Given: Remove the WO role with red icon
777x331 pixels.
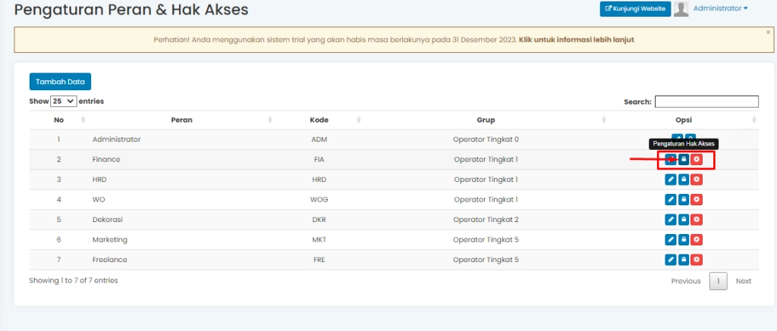Looking at the screenshot, I should (x=697, y=199).
